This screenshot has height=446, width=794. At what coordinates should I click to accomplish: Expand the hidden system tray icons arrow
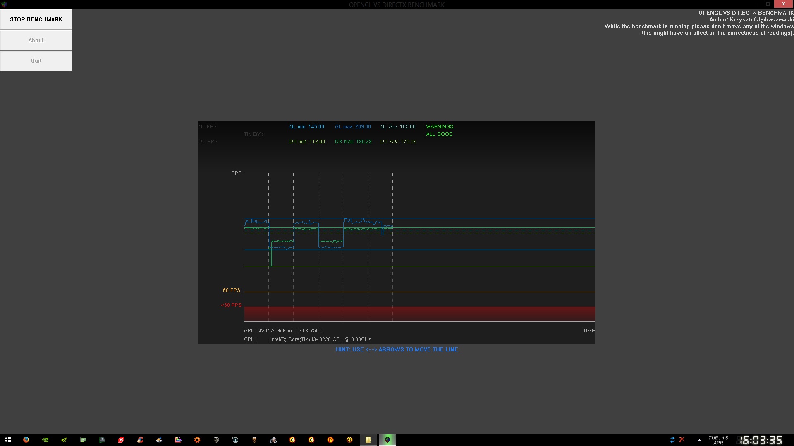[x=699, y=440]
